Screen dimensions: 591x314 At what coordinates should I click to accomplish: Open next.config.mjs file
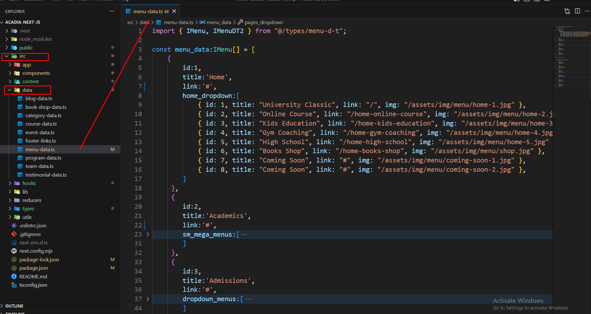[x=36, y=251]
